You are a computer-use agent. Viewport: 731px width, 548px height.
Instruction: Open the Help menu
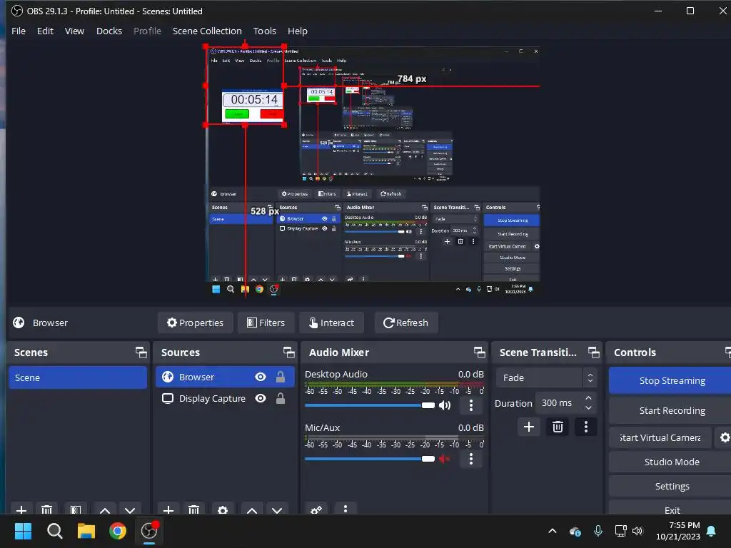(x=298, y=31)
